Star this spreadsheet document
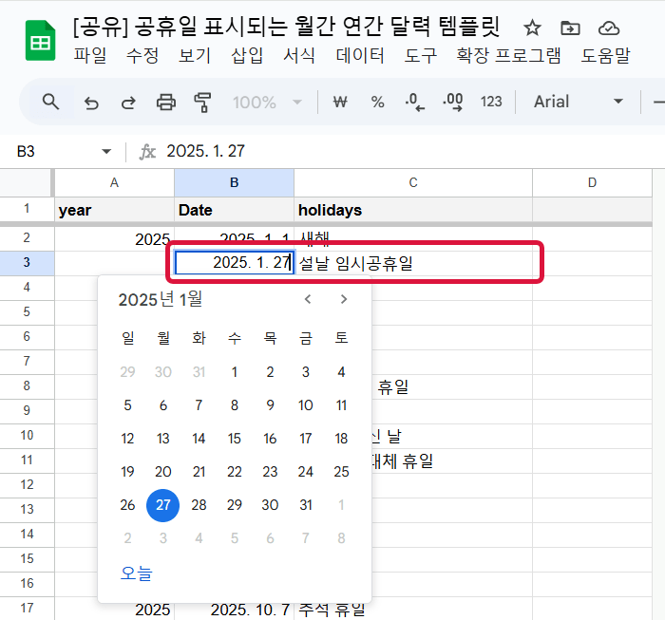 [532, 28]
